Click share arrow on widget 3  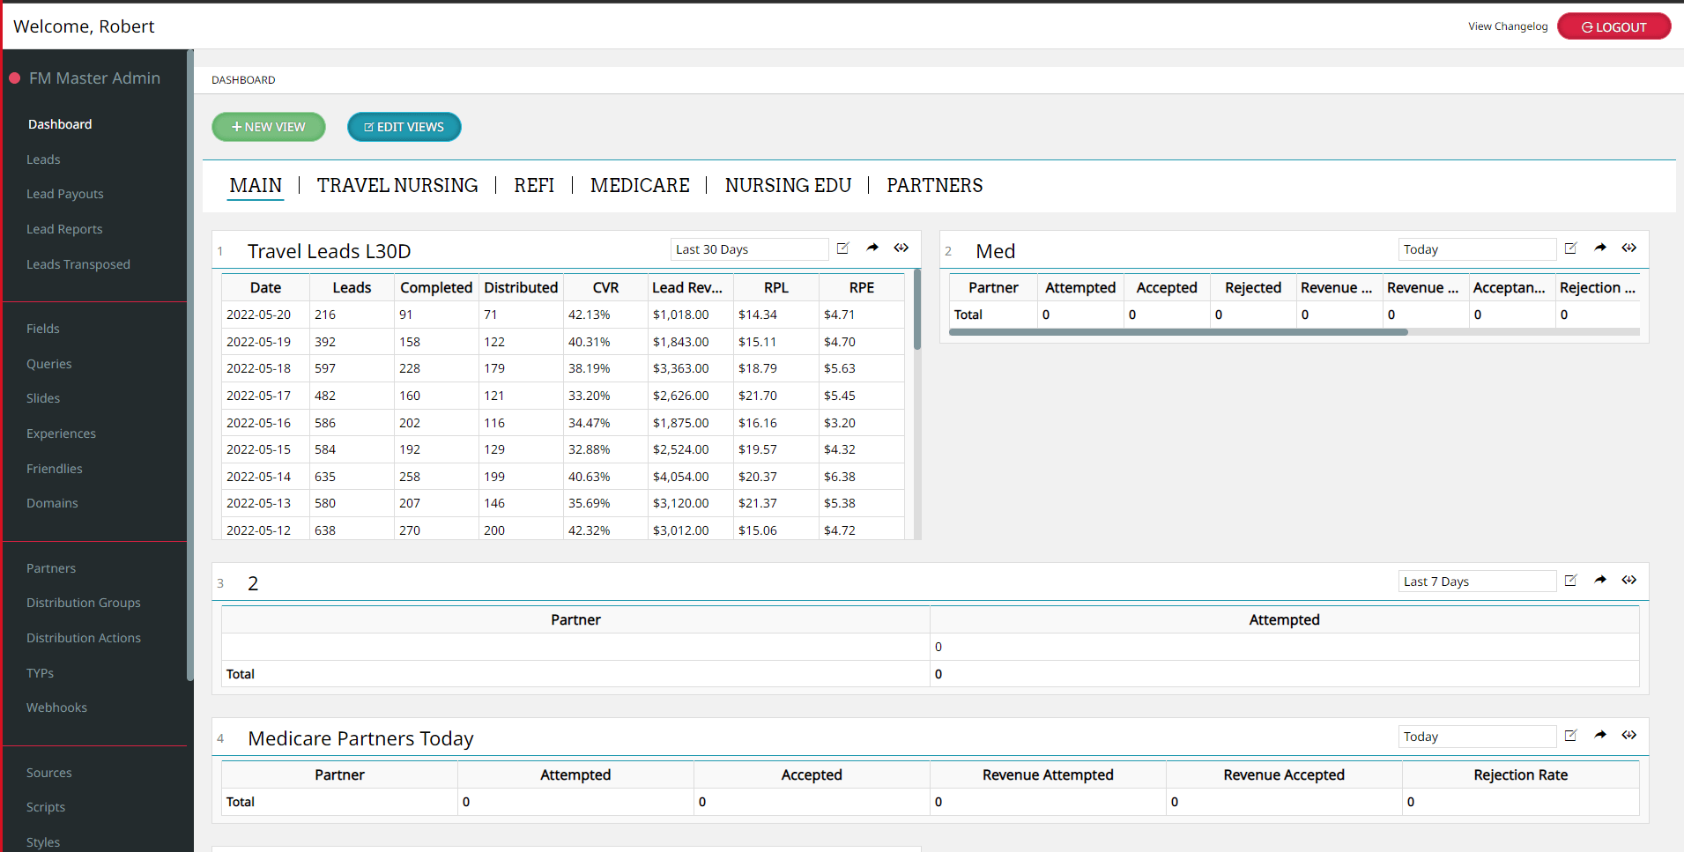(x=1600, y=581)
